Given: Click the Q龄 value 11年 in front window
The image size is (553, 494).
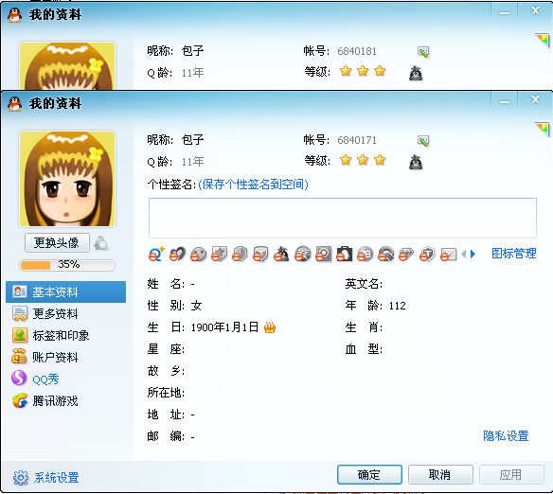Looking at the screenshot, I should click(192, 162).
